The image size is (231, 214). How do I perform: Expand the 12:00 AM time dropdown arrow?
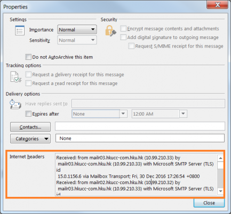(184, 114)
